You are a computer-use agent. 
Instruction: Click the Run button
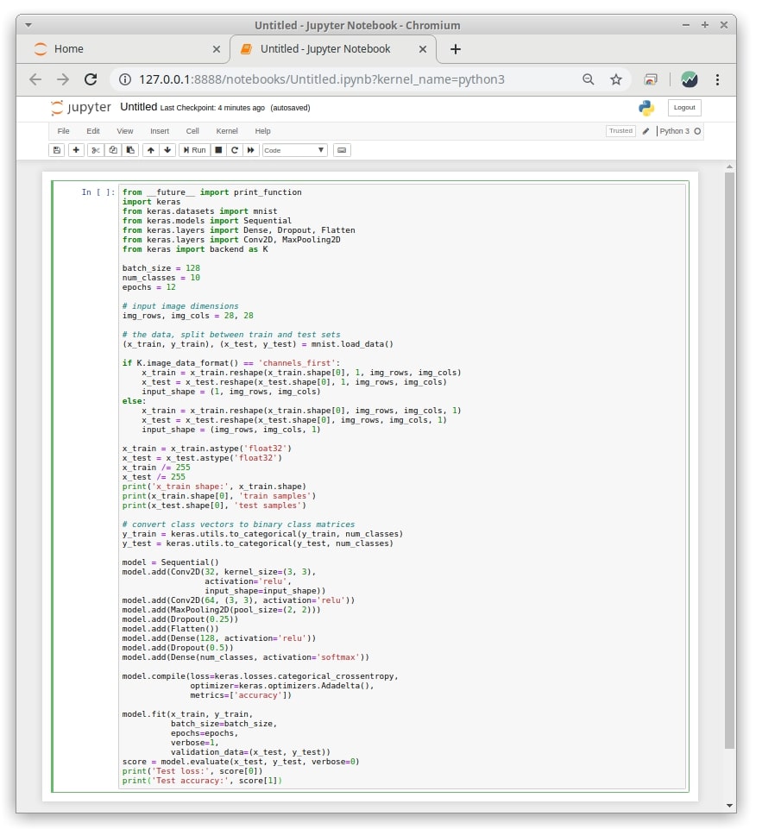pos(194,150)
